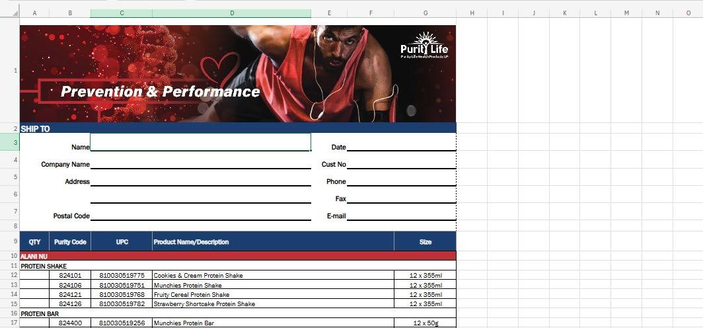This screenshot has height=328, width=703.
Task: Click UPC 810030519775
Action: (122, 276)
